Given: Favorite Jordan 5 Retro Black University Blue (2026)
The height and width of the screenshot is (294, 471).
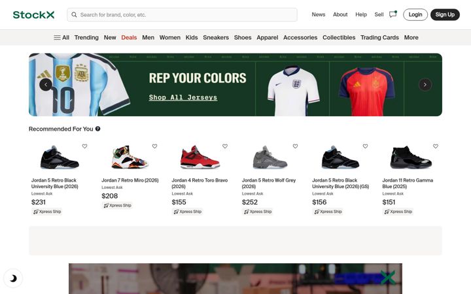Looking at the screenshot, I should pyautogui.click(x=84, y=146).
